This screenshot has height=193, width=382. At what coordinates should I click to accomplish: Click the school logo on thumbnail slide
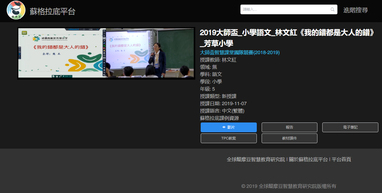(x=36, y=39)
